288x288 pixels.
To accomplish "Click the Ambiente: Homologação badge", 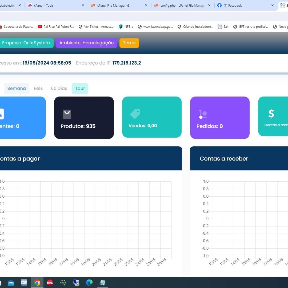I will (86, 43).
